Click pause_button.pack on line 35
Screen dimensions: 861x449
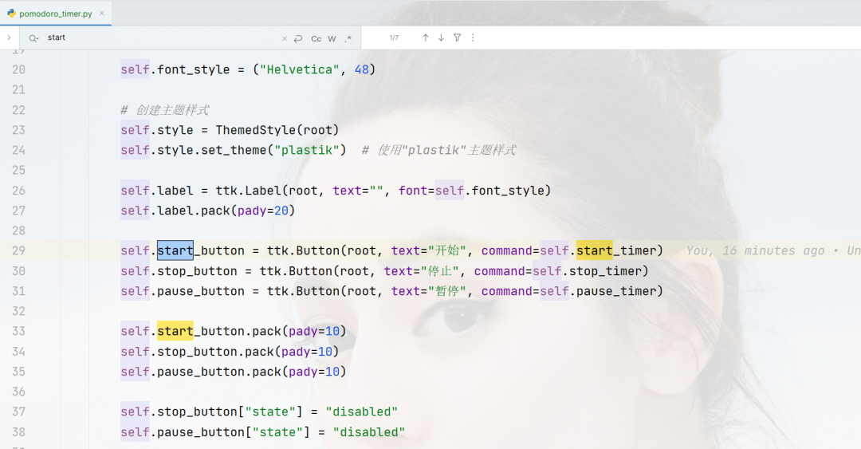219,372
